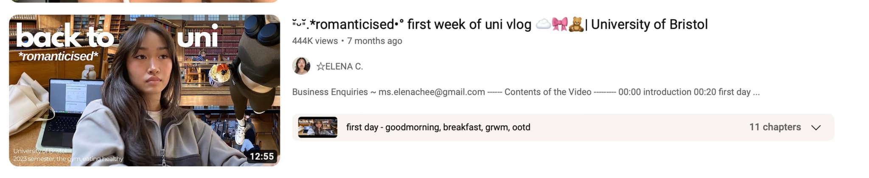Click the 12:55 duration badge
869x178 pixels.
coord(262,156)
